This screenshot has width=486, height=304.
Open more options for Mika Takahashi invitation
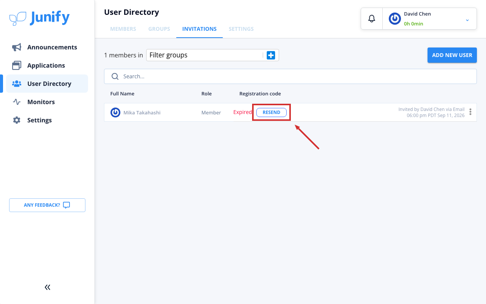pyautogui.click(x=470, y=112)
